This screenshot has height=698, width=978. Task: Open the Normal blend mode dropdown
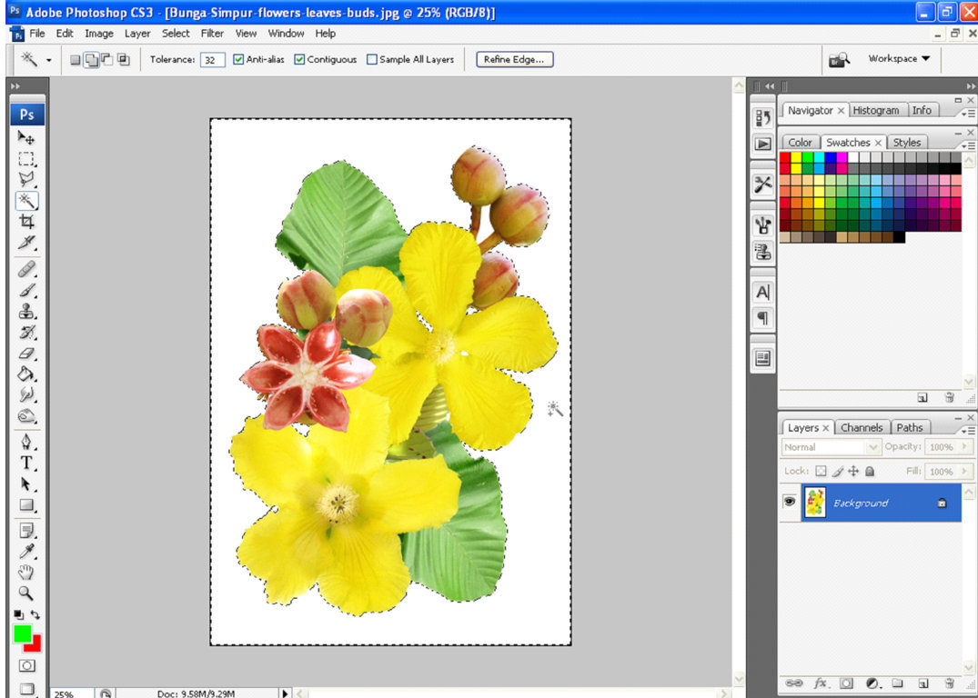[x=831, y=447]
